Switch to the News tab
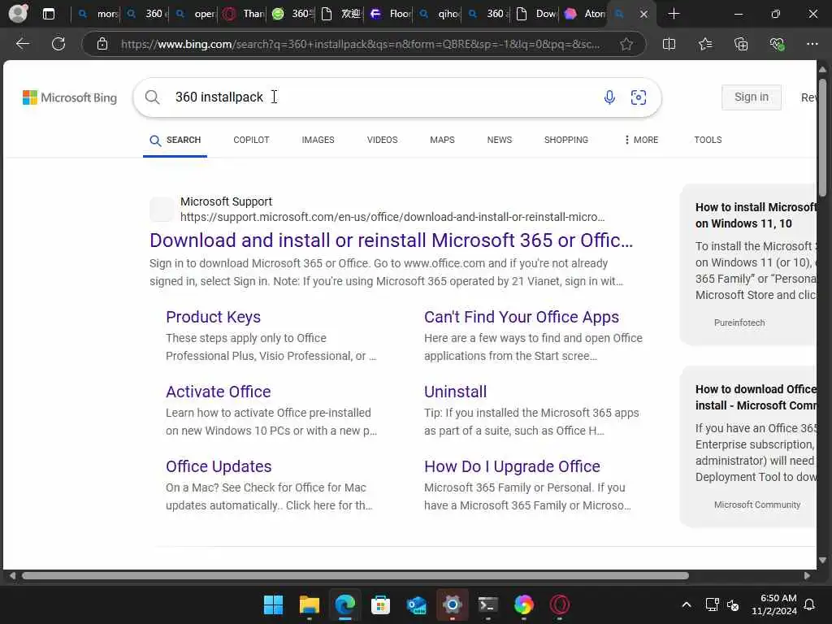Image resolution: width=832 pixels, height=624 pixels. pos(500,140)
